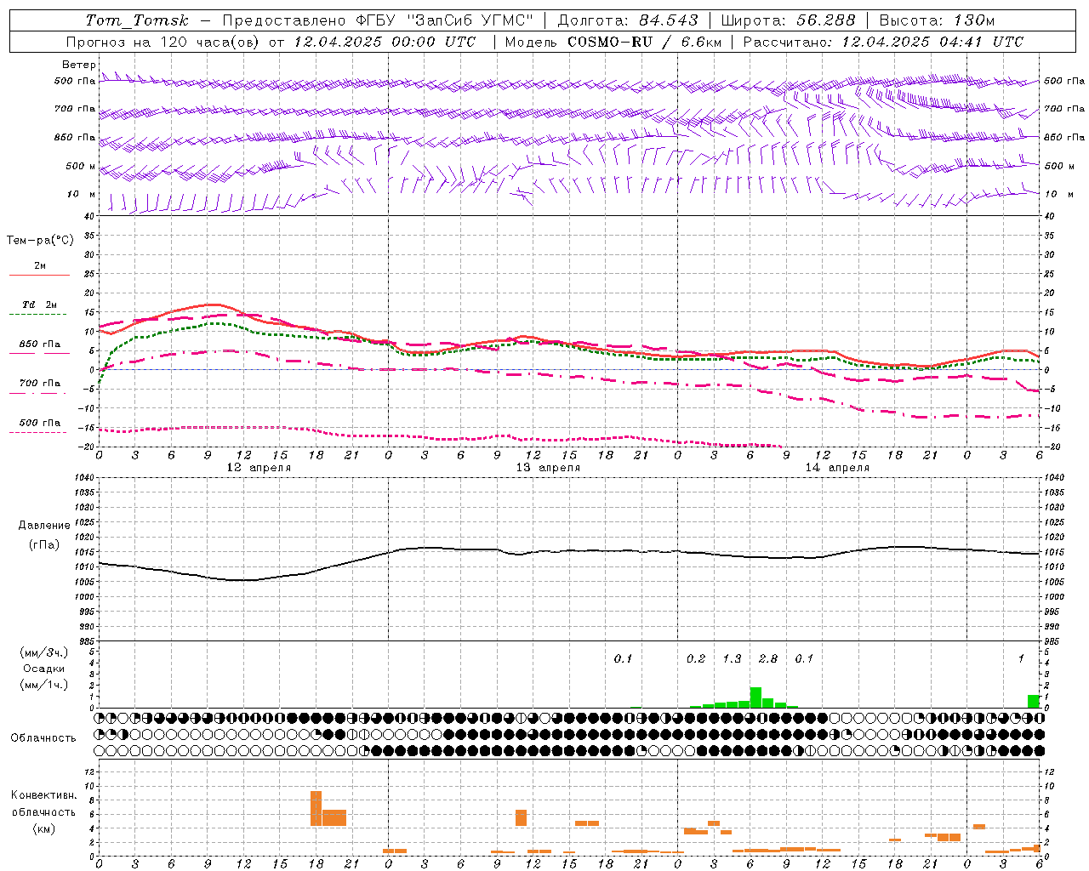The height and width of the screenshot is (871, 1089).
Task: Click the (мм/3ч.) precipitation unit label
Action: coord(44,652)
